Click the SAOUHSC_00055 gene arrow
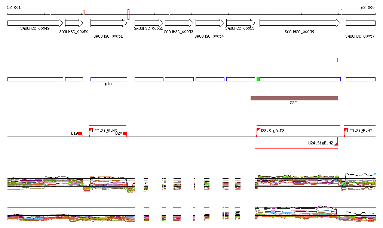The width and height of the screenshot is (383, 228). (240, 23)
